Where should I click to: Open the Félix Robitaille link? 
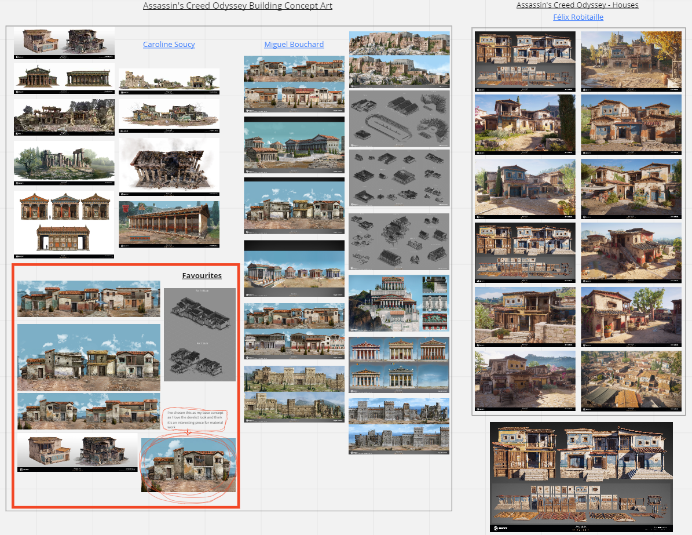578,17
